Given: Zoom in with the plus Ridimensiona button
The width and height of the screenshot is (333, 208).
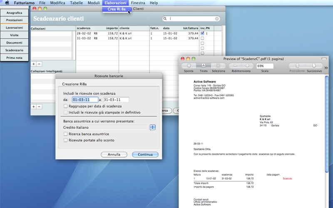Looking at the screenshot, I should pos(247,66).
